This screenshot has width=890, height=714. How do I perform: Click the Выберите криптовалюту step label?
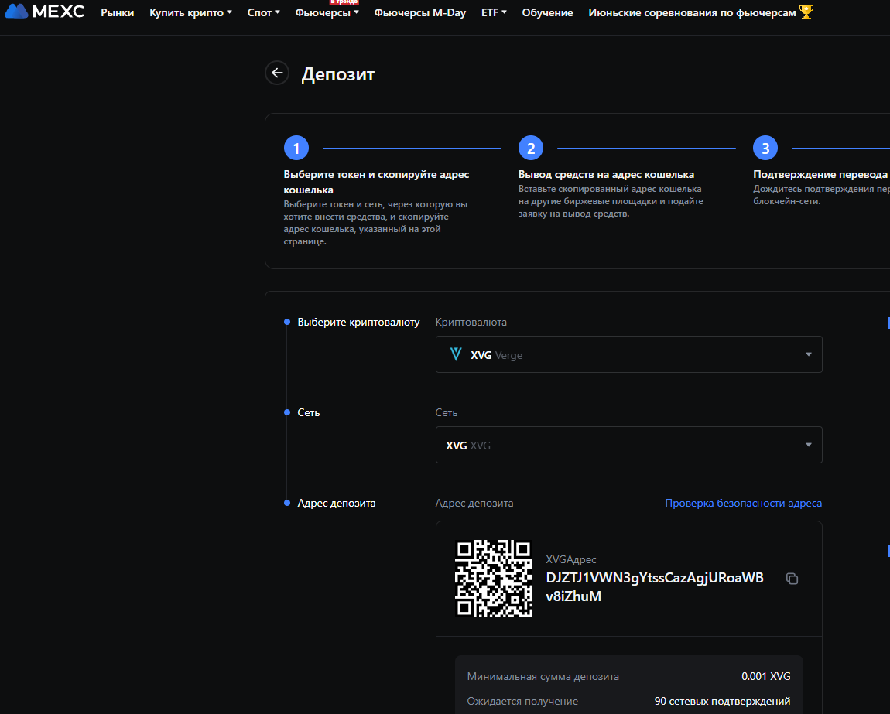coord(359,322)
